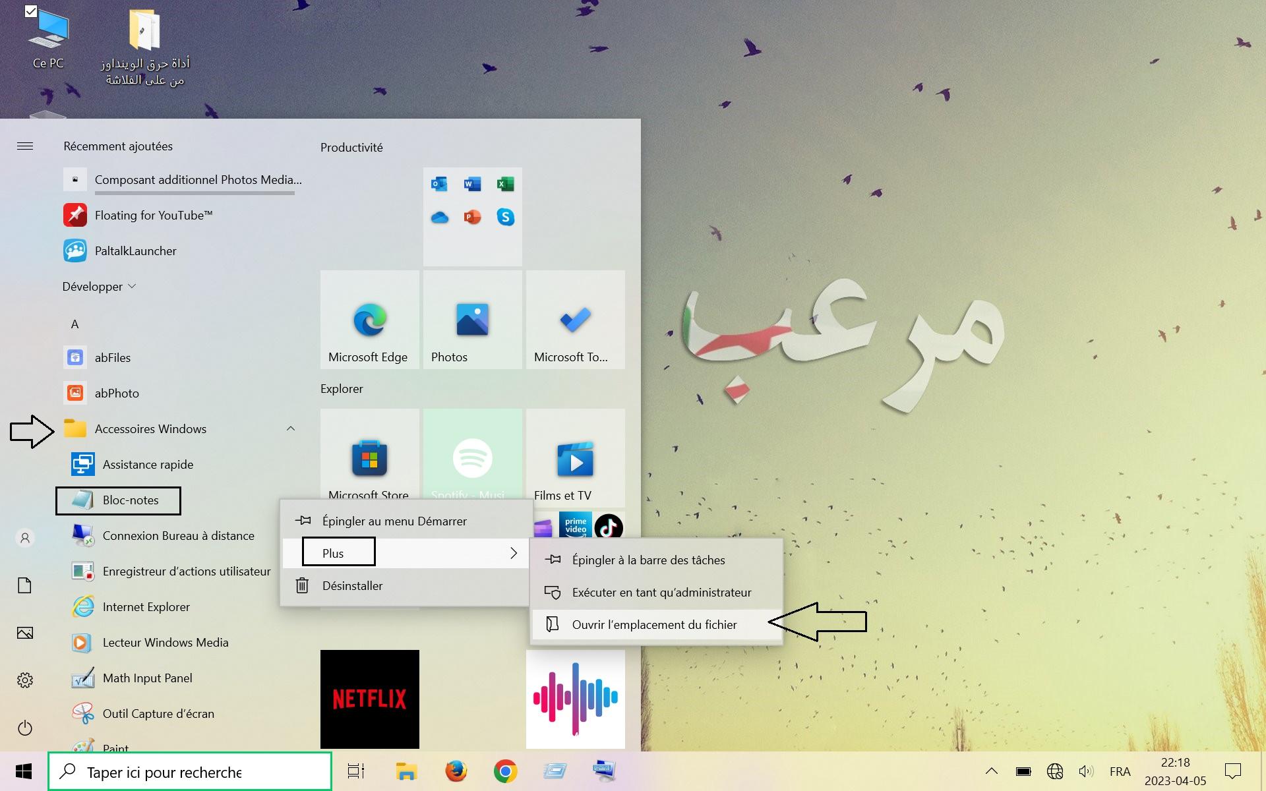Open the Films et TV tile

pos(576,458)
